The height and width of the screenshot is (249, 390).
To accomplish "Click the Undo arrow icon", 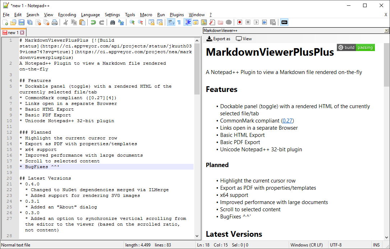I will 93,22.
